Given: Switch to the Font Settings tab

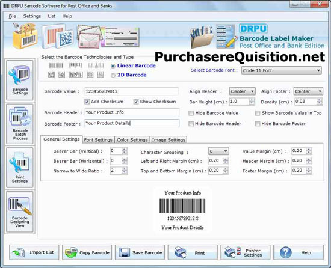Looking at the screenshot, I should [98, 140].
